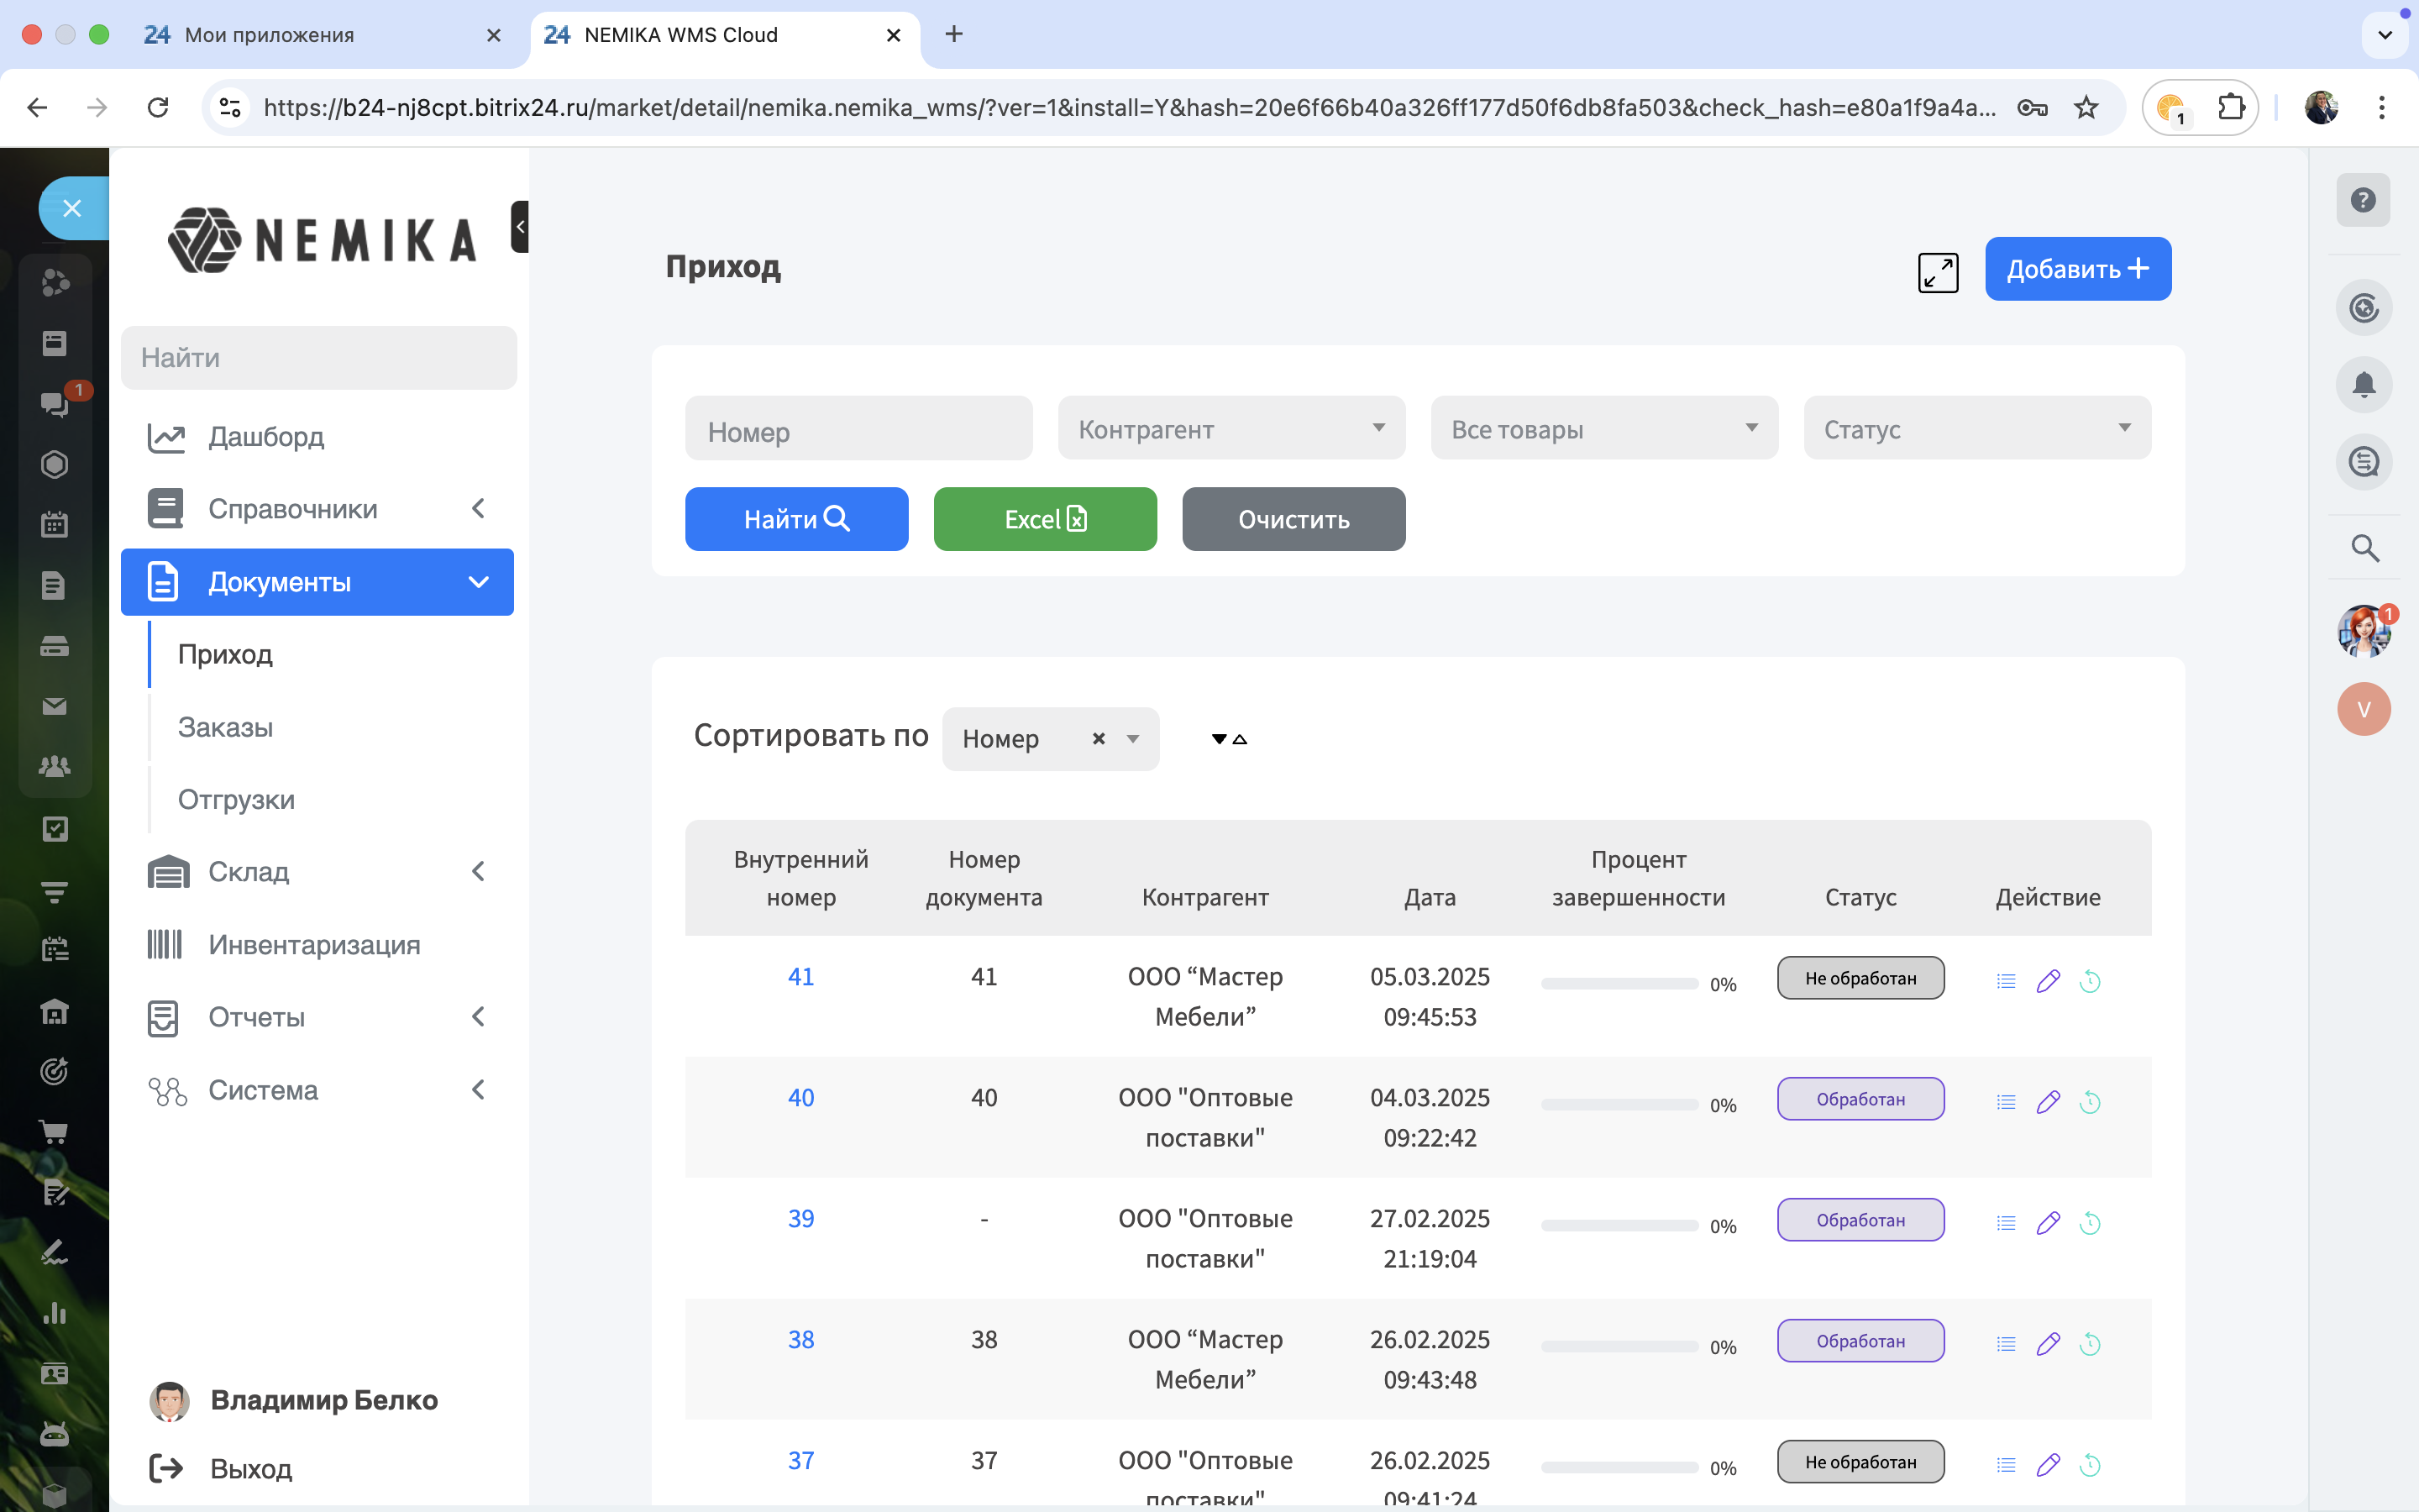Screen dimensions: 2419x1512
Task: Switch to the Мои приложения browser tab
Action: [270, 35]
